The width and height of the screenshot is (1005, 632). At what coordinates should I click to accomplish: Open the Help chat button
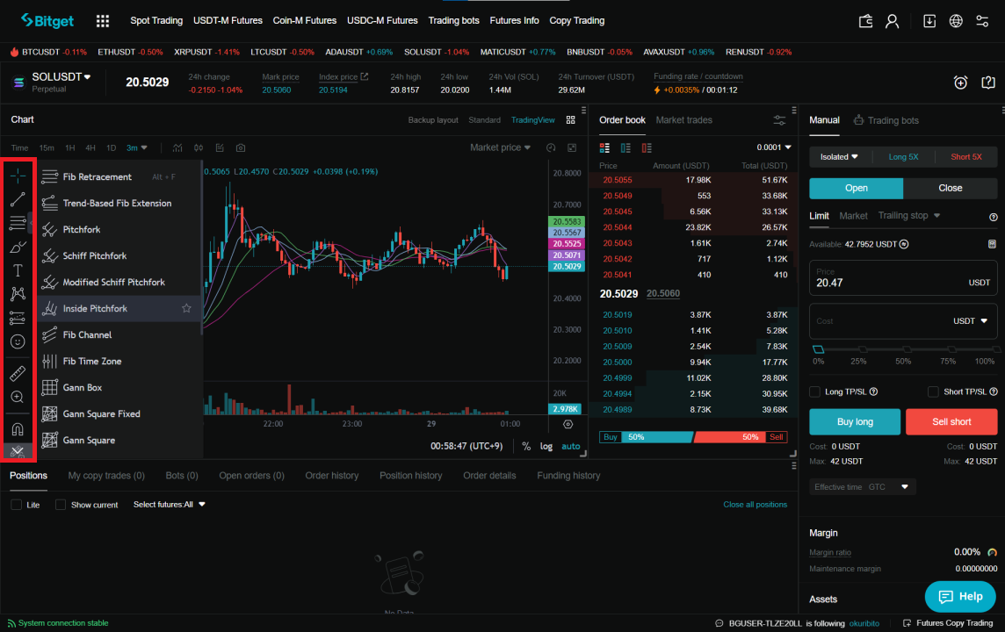960,596
